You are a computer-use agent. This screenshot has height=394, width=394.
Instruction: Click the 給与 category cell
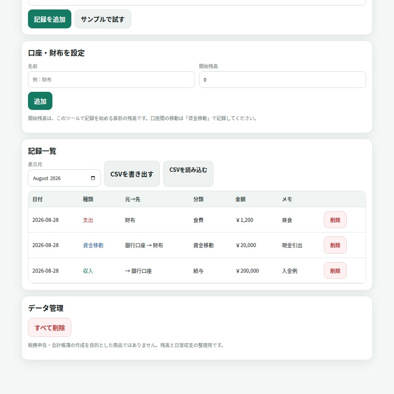[198, 271]
